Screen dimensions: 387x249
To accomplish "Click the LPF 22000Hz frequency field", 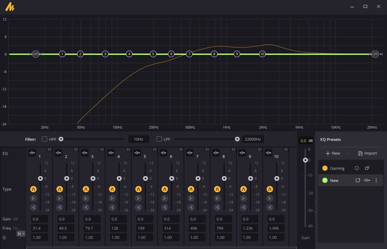I will [x=253, y=139].
